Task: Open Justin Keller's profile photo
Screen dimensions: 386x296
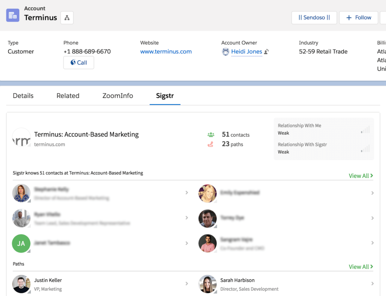Action: 21,284
